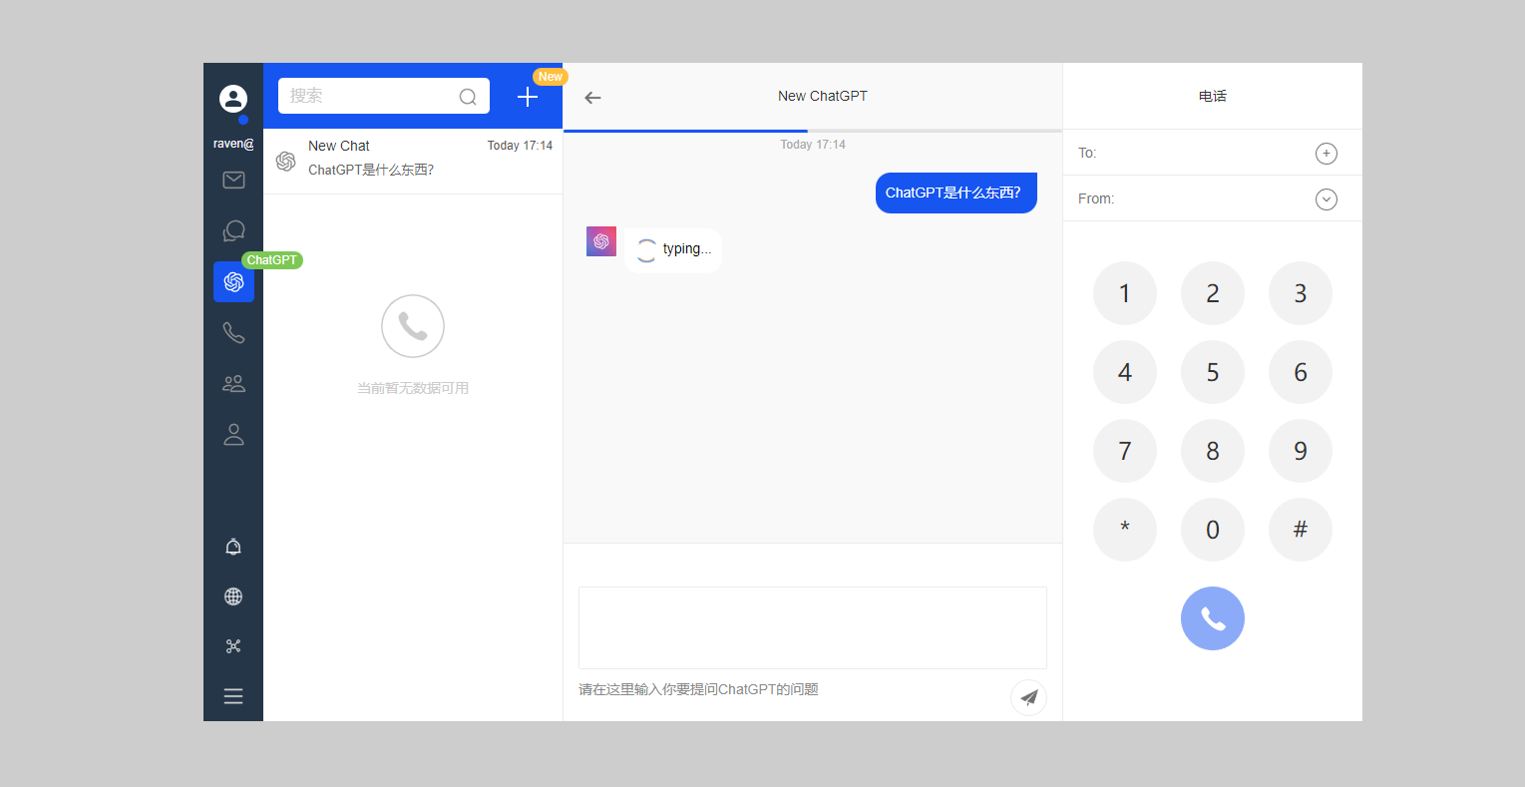This screenshot has height=787, width=1525.
Task: Dial number 4 on keypad
Action: [x=1125, y=372]
